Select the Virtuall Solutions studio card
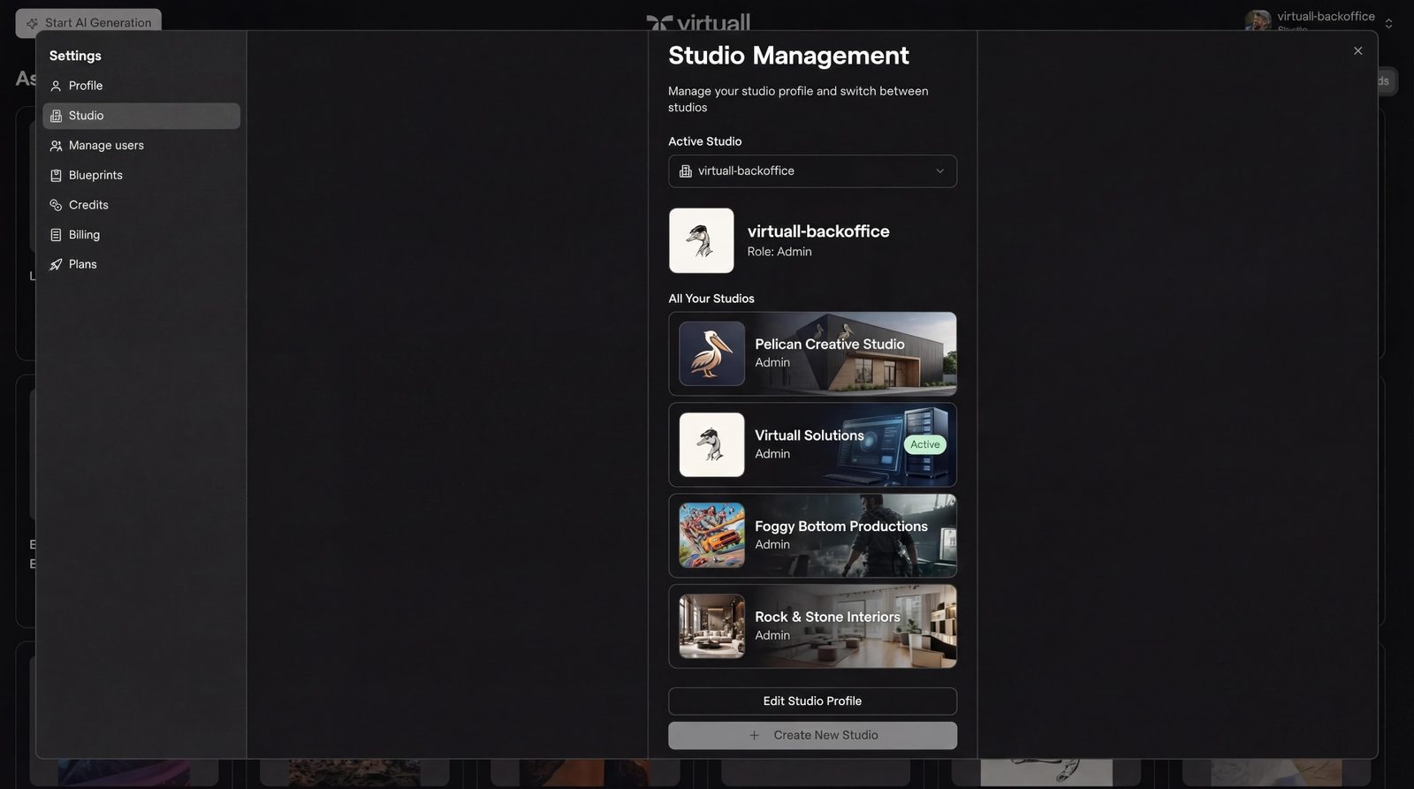This screenshot has height=789, width=1414. pos(812,444)
